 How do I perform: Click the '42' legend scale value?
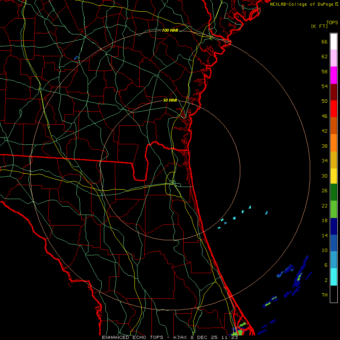(325, 131)
